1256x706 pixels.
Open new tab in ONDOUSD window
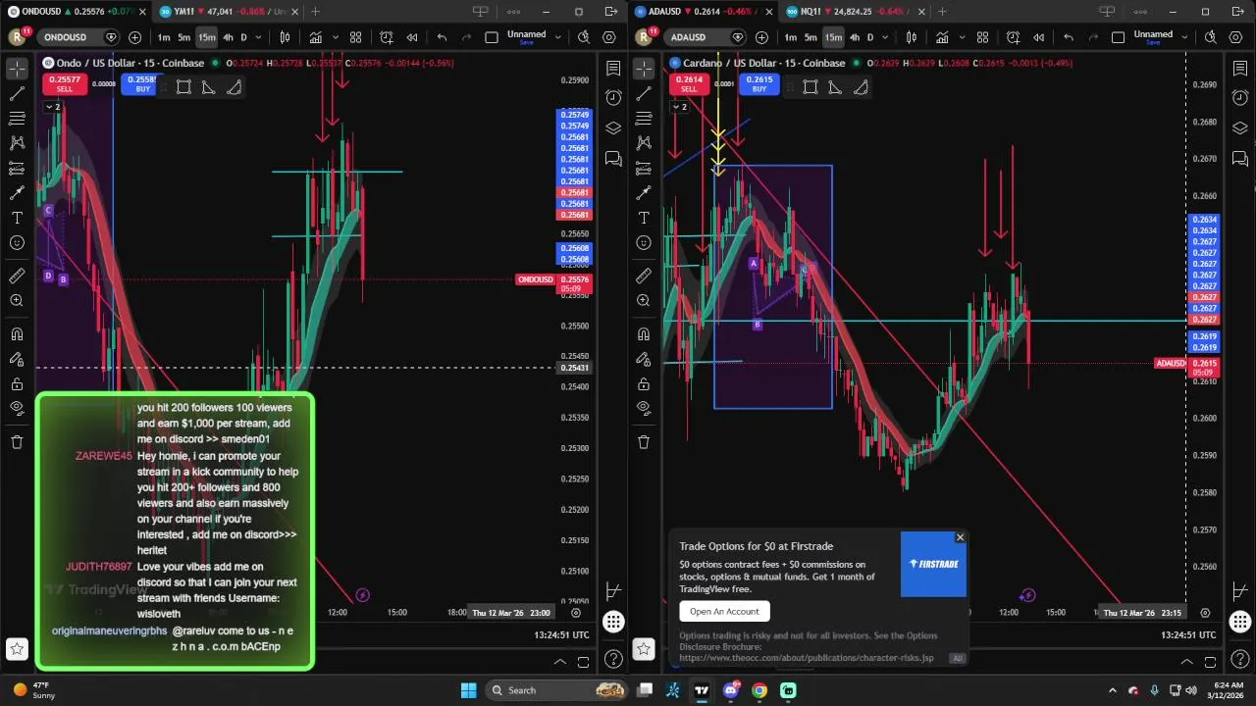(315, 12)
